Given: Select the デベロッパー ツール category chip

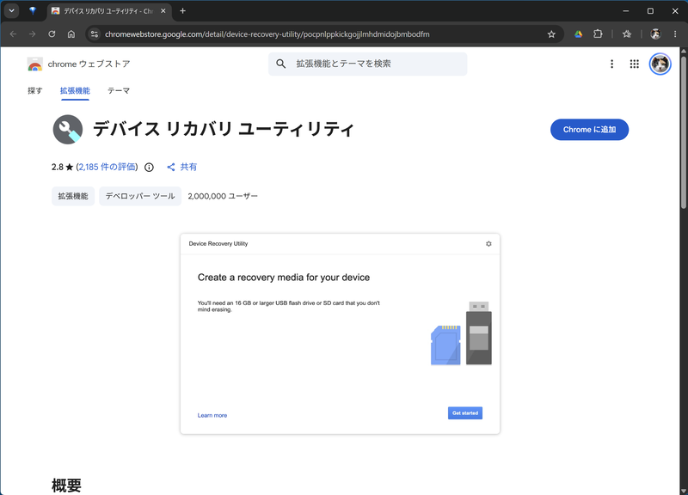Looking at the screenshot, I should (x=140, y=196).
